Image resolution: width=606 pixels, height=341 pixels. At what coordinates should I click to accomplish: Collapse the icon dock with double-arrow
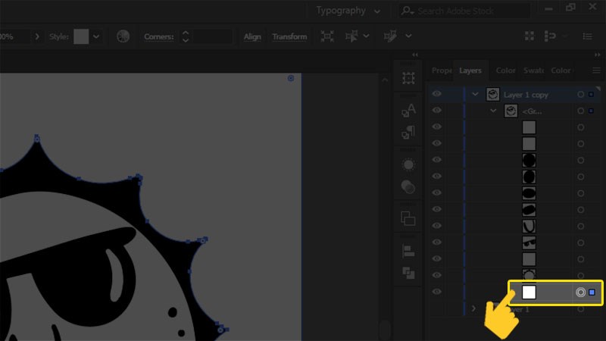(415, 55)
